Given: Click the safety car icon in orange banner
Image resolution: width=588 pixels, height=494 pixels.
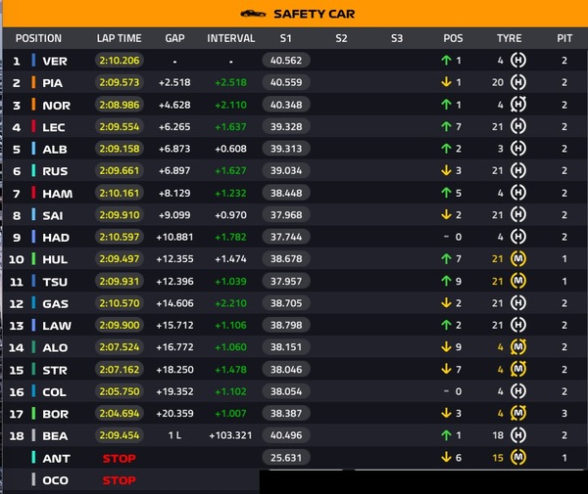Looking at the screenshot, I should 253,15.
